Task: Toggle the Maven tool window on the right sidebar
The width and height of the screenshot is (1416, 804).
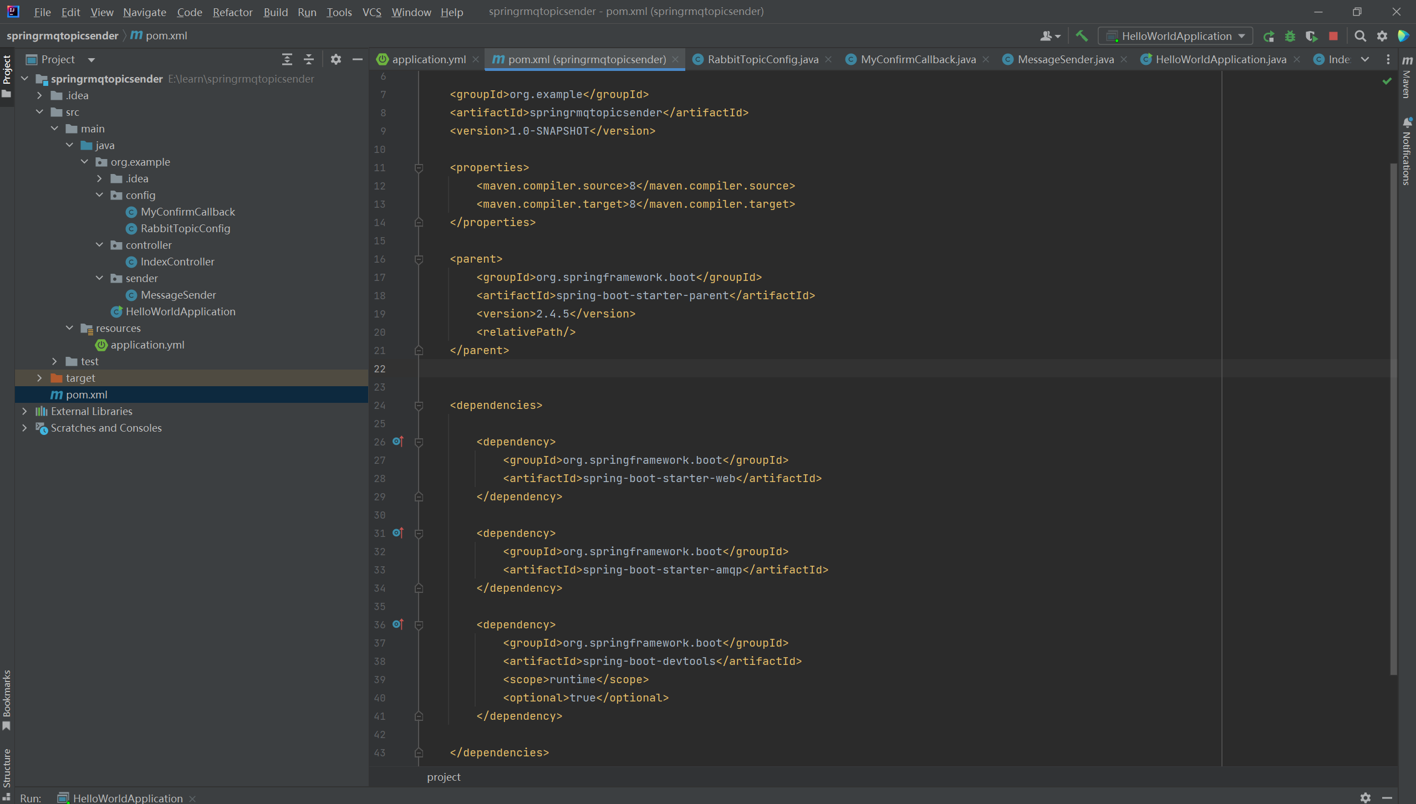Action: (x=1407, y=78)
